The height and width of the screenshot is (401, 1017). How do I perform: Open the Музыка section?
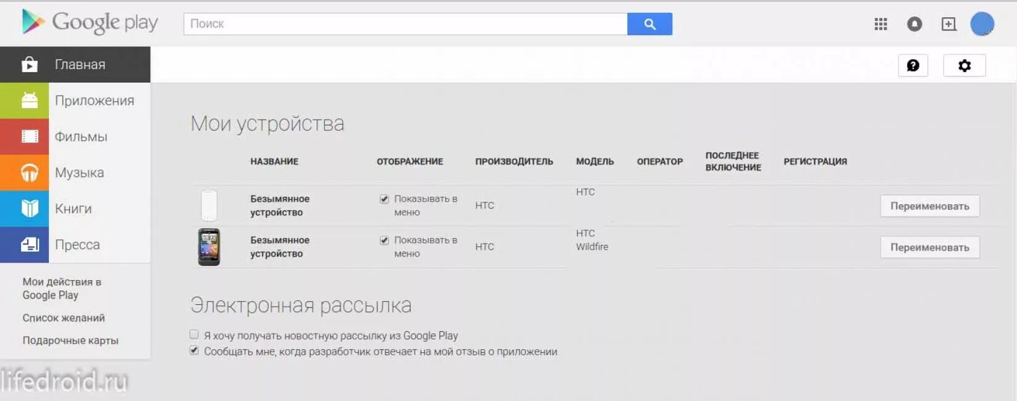[x=75, y=173]
